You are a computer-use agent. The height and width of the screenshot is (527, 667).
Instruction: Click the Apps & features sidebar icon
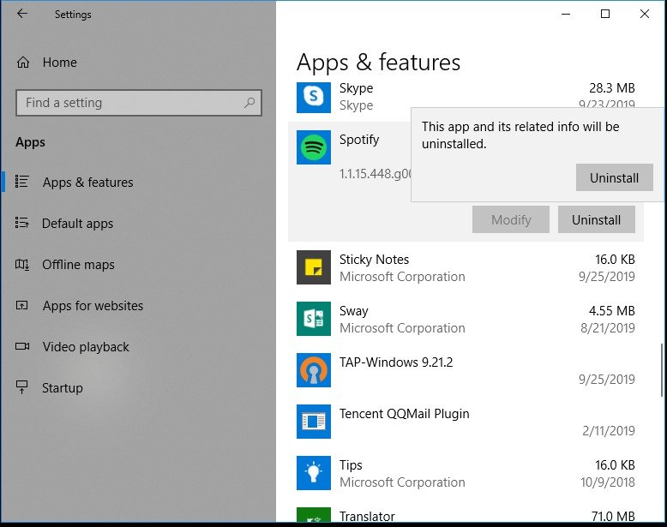coord(22,182)
